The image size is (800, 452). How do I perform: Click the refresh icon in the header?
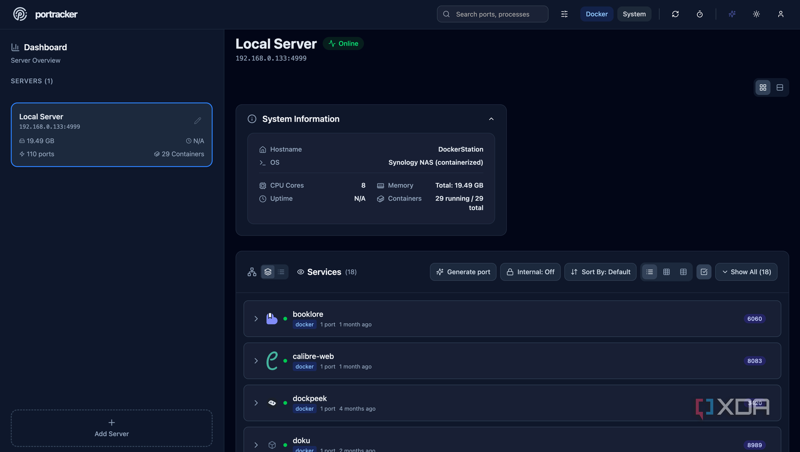(675, 14)
